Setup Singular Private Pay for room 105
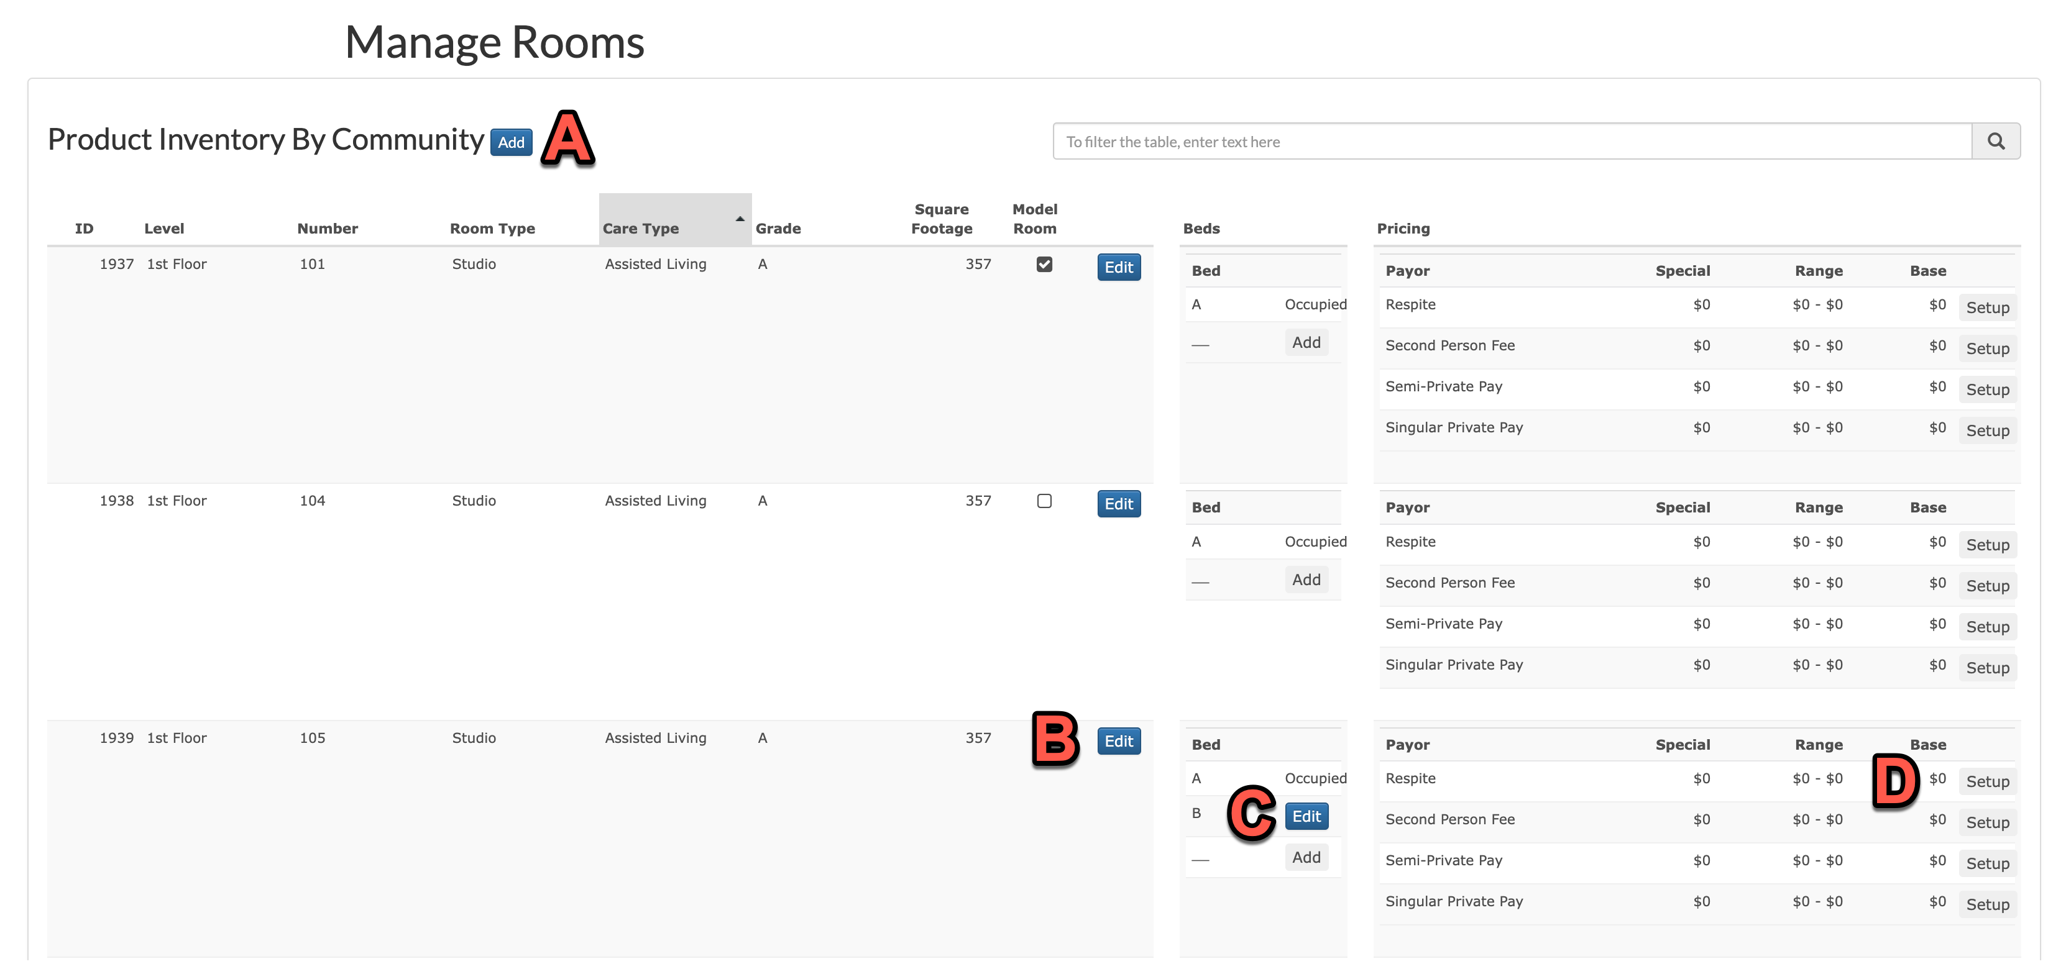The image size is (2066, 964). tap(1986, 905)
